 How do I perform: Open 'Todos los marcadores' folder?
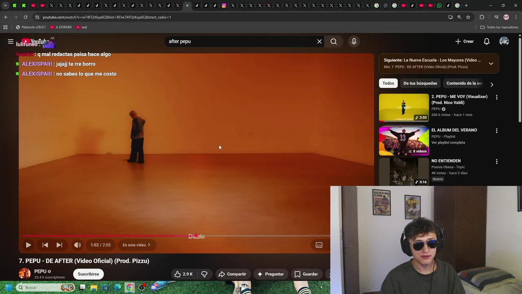click(x=499, y=27)
